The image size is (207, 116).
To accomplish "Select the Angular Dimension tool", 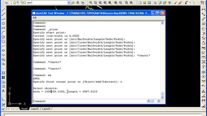I will (x=203, y=43).
